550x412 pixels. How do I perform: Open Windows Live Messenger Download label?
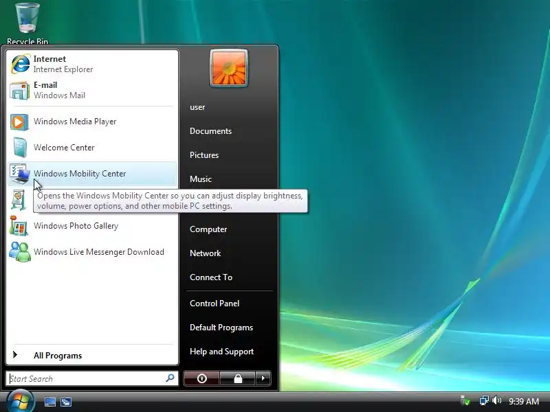[x=99, y=252]
